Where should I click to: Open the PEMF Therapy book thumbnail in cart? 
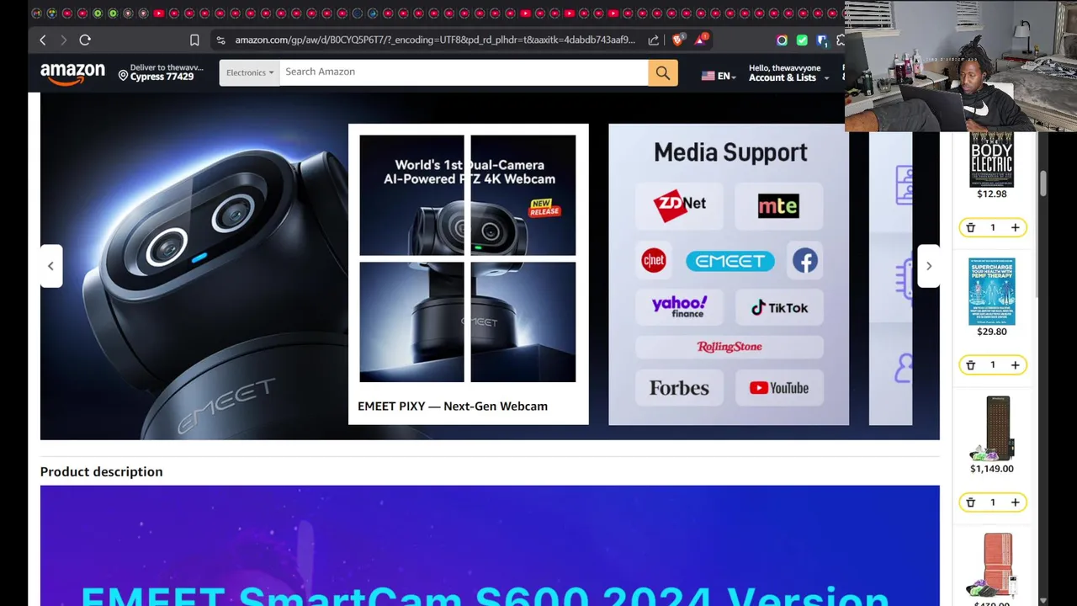tap(992, 291)
